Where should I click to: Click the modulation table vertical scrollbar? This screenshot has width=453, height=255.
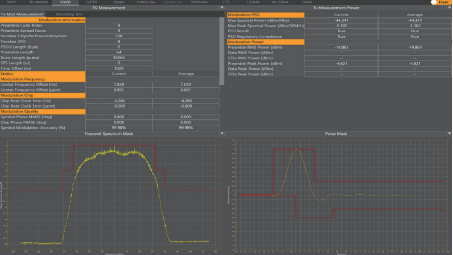click(x=222, y=51)
